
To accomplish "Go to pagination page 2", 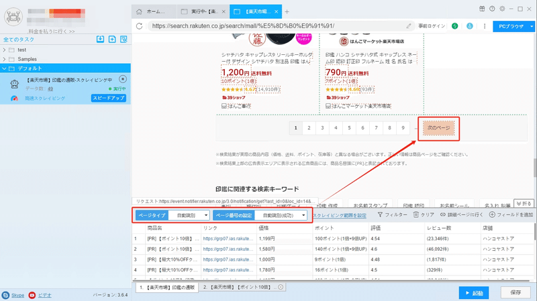I will pyautogui.click(x=309, y=128).
